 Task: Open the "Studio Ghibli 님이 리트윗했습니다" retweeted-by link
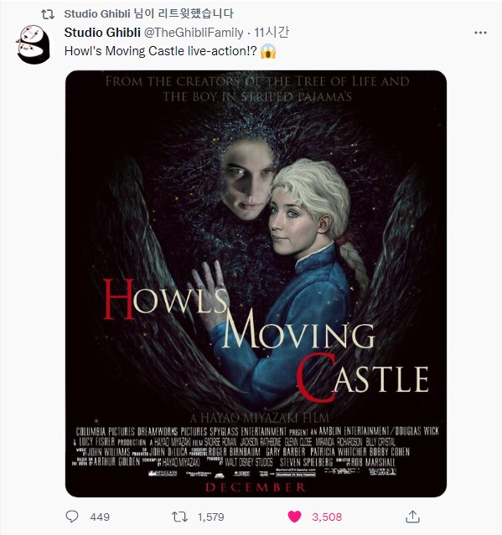pos(149,13)
